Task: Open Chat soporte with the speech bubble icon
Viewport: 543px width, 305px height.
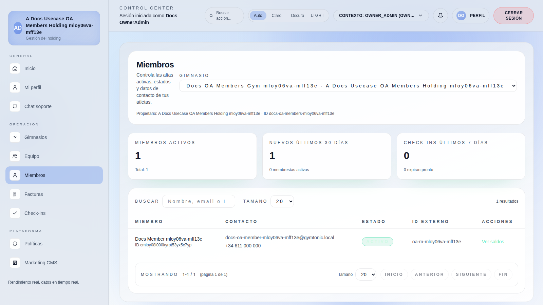Action: pos(15,106)
